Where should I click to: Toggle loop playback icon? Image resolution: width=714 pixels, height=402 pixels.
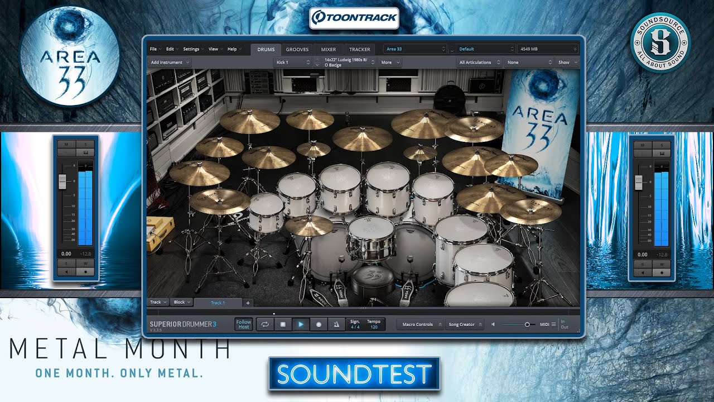[265, 324]
